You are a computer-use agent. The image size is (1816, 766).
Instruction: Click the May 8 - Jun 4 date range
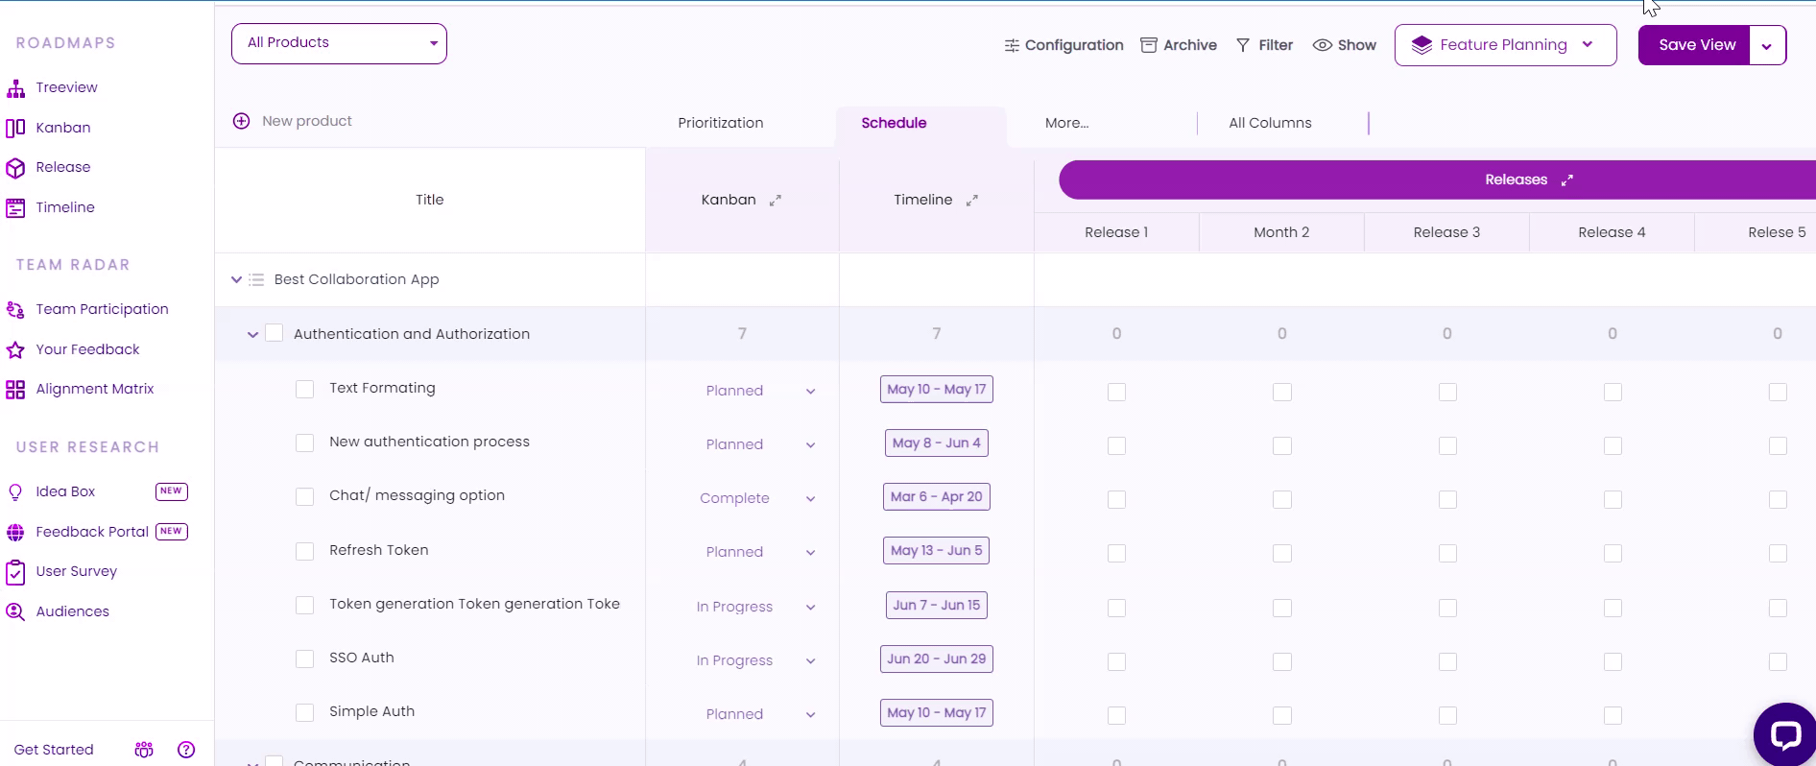(937, 443)
